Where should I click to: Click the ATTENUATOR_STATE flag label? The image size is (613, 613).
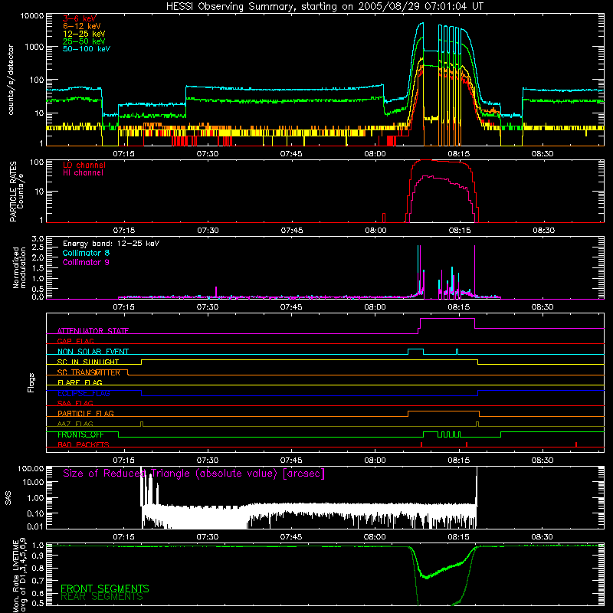(93, 331)
